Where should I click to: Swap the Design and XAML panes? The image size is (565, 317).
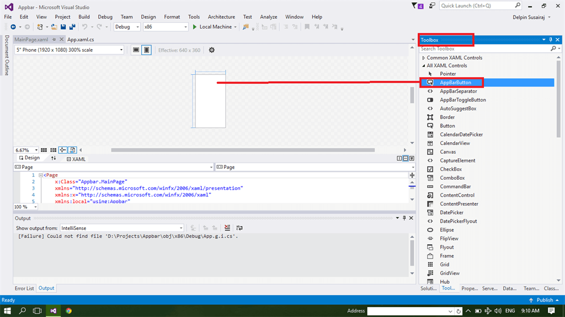pos(54,158)
